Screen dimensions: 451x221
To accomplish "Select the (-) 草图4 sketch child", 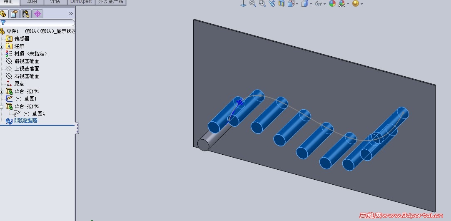I will (34, 113).
